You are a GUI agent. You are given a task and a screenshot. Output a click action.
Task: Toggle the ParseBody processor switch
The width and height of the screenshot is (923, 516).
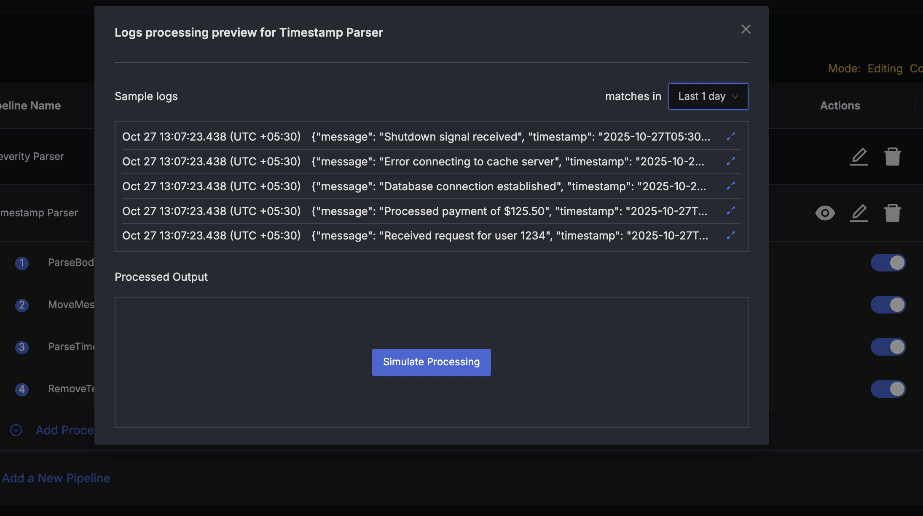(x=888, y=262)
